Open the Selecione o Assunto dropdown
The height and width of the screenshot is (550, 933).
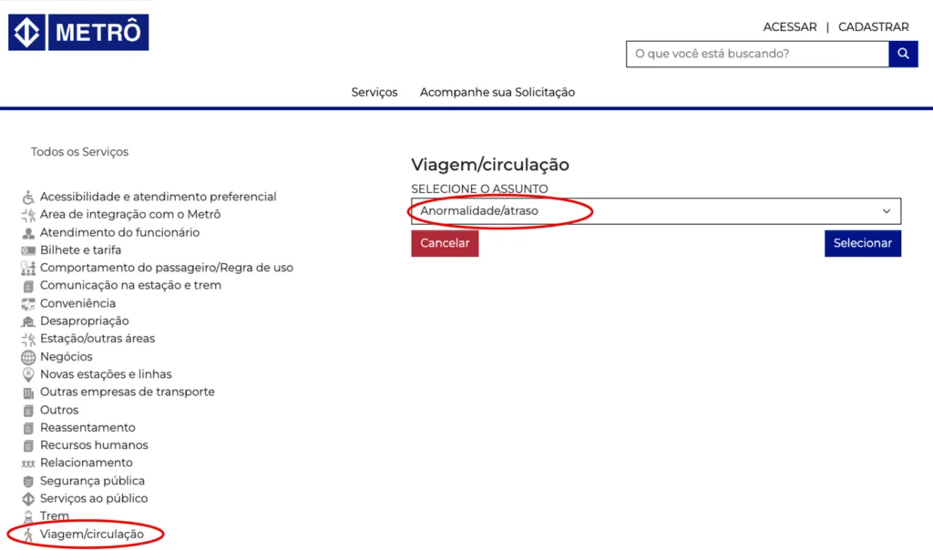click(x=655, y=211)
